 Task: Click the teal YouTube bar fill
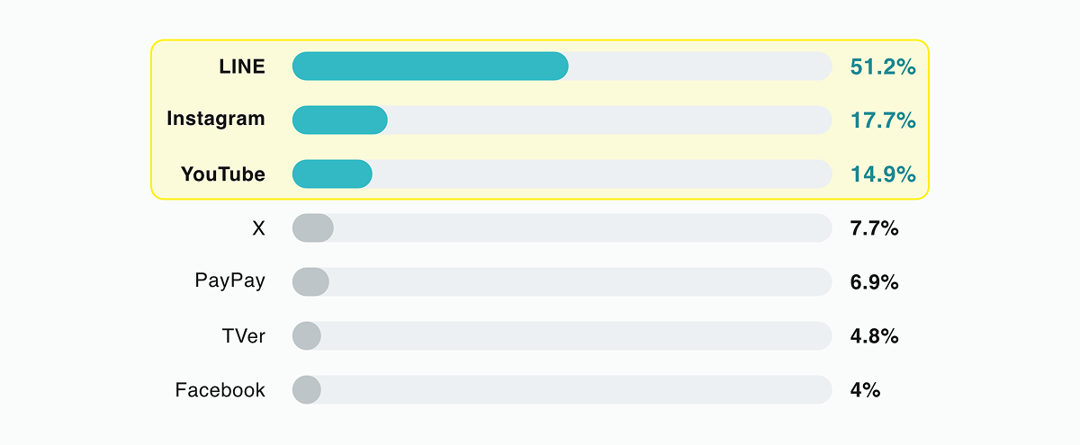click(x=332, y=174)
